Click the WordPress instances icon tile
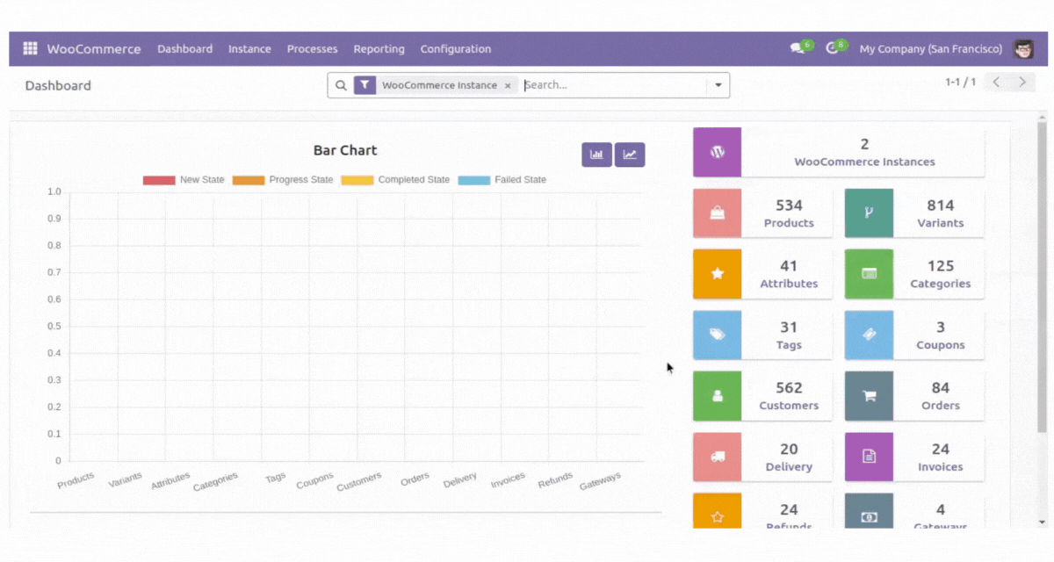This screenshot has width=1054, height=562. point(717,152)
